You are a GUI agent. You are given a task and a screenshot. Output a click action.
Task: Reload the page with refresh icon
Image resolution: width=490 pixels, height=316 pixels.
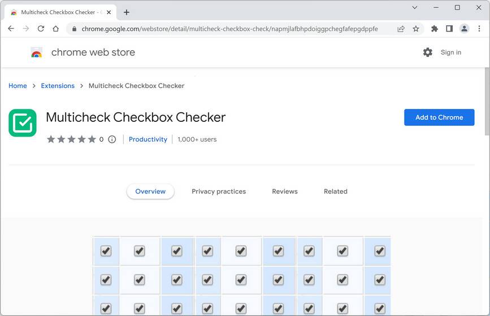[x=41, y=29]
